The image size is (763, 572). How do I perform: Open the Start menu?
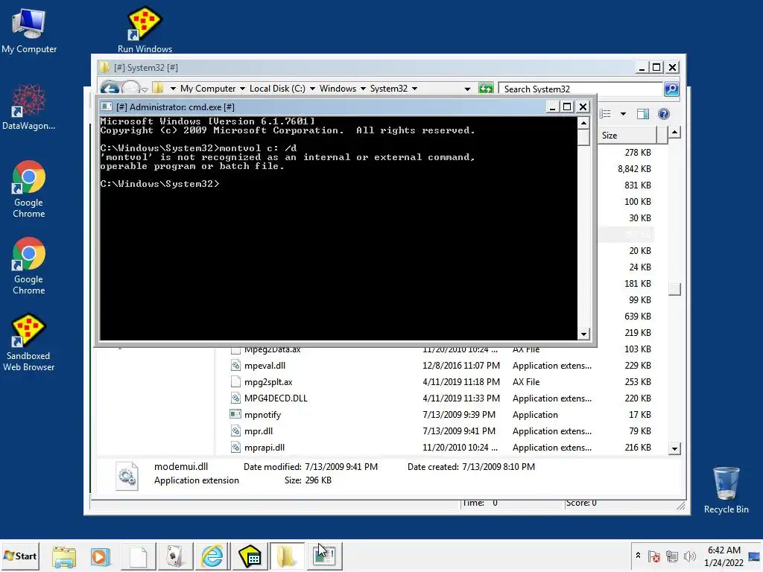coord(20,556)
